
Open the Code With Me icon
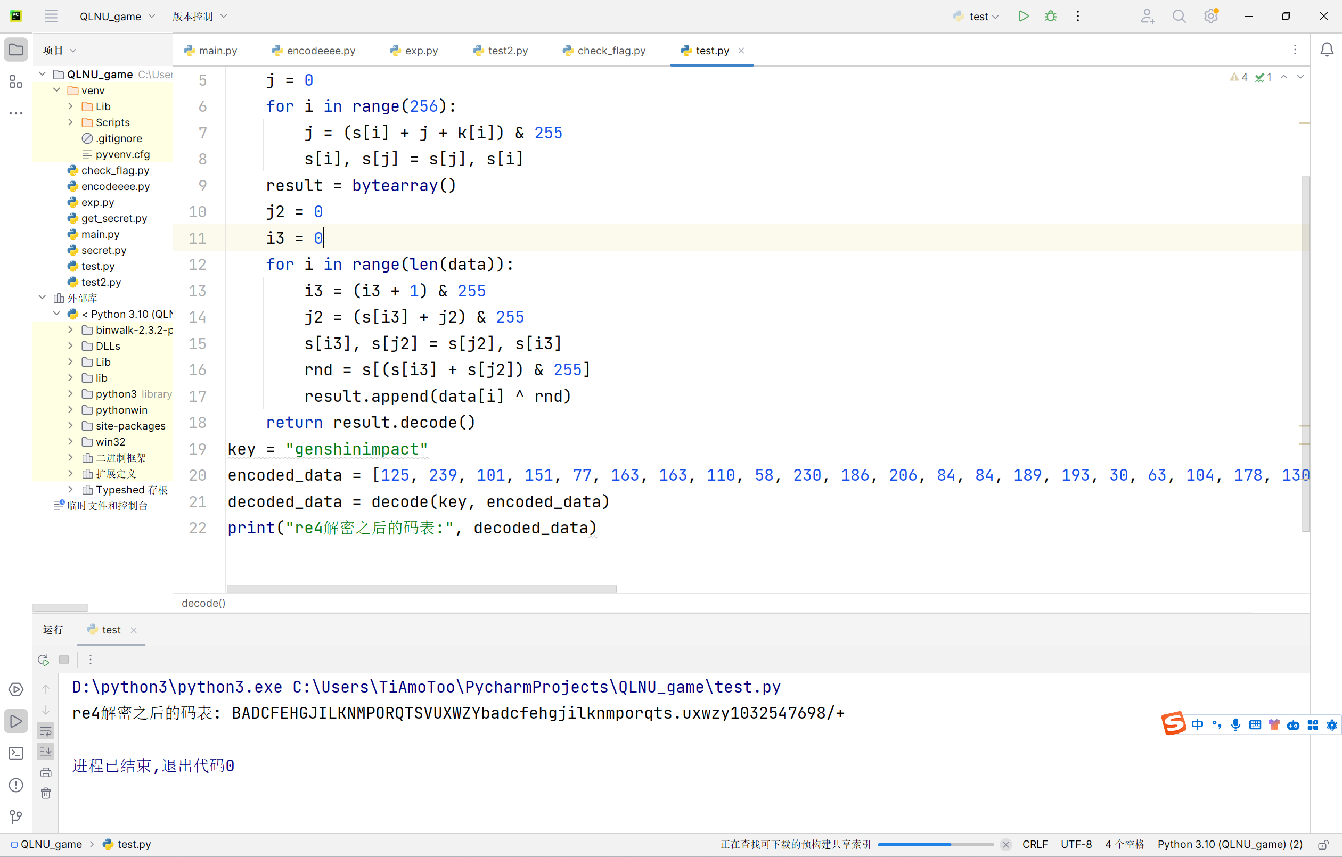(1147, 16)
